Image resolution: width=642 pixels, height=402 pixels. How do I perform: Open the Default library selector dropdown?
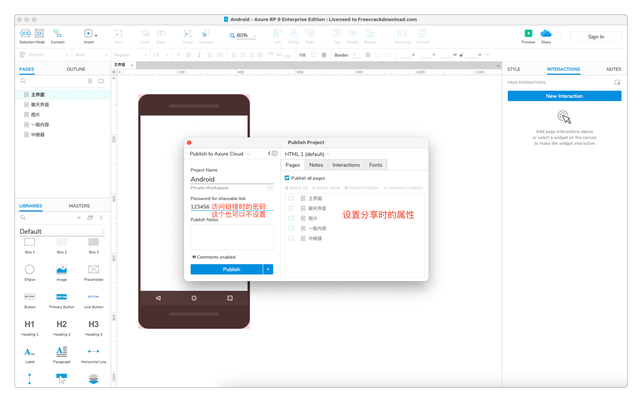pos(62,231)
